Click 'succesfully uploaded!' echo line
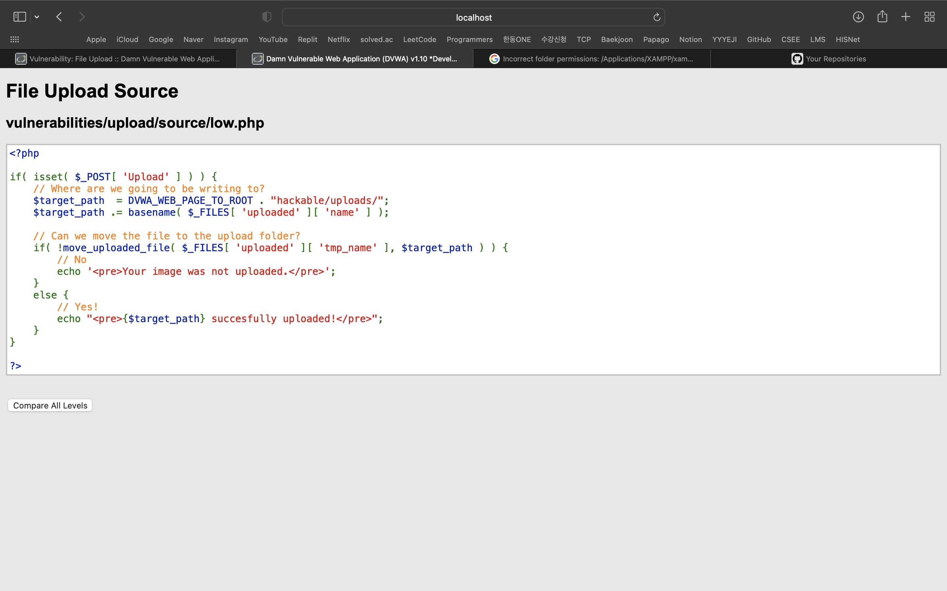This screenshot has width=947, height=591. (220, 318)
